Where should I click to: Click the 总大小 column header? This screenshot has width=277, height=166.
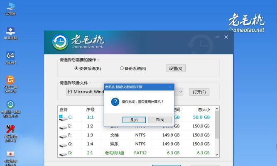(204, 110)
